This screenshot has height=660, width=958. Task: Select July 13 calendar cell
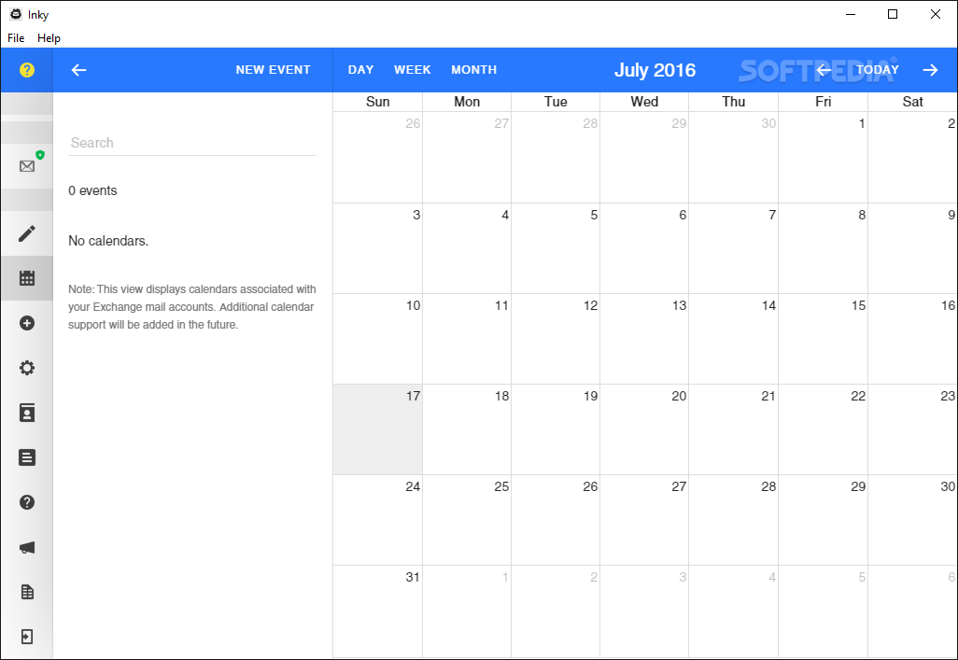point(644,339)
